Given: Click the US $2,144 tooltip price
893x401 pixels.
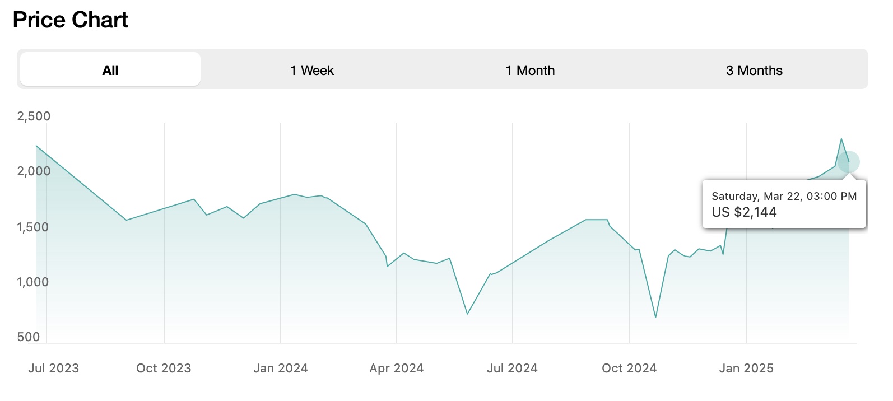Looking at the screenshot, I should [x=744, y=212].
